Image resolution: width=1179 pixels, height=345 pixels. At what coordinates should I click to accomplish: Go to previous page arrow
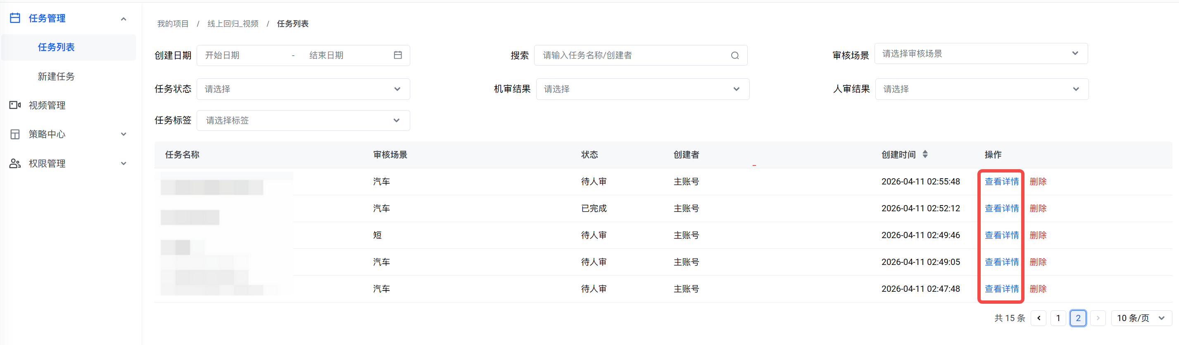tap(1039, 318)
